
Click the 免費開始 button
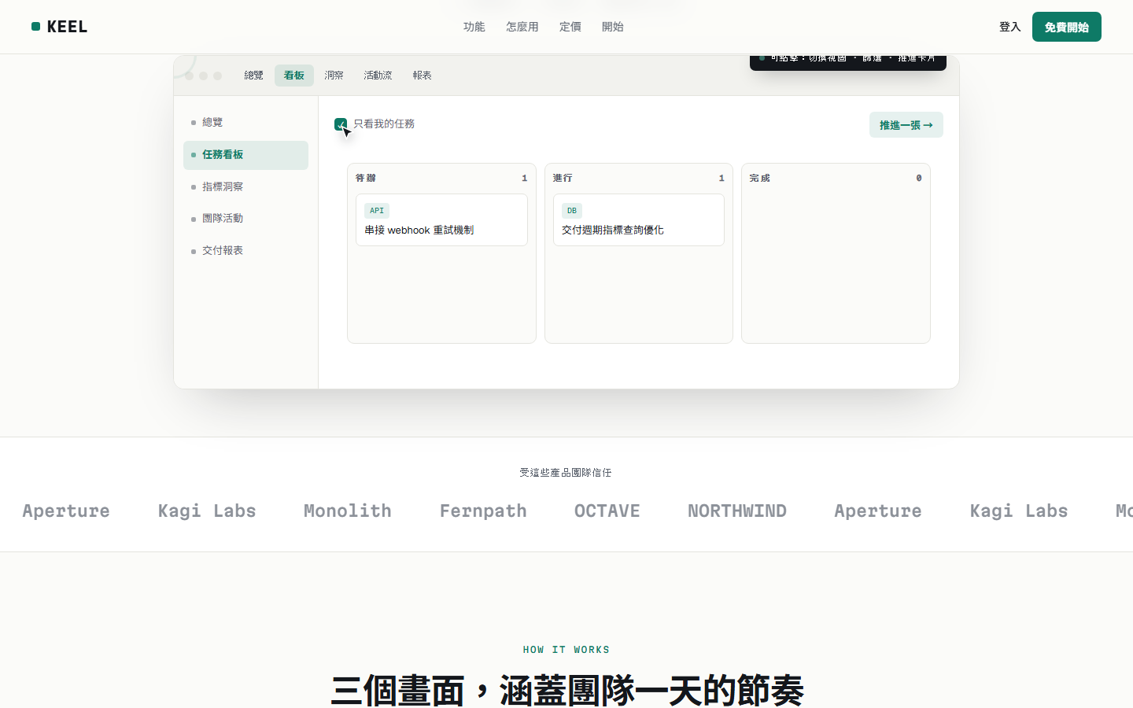click(x=1066, y=27)
